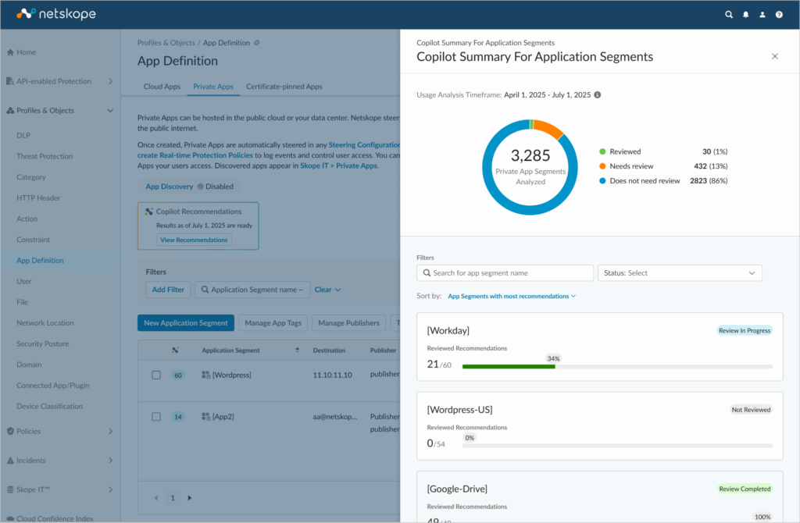
Task: Close the Copilot Summary panel
Action: pyautogui.click(x=775, y=56)
